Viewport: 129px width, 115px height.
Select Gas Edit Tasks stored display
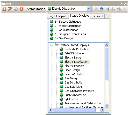point(74,87)
